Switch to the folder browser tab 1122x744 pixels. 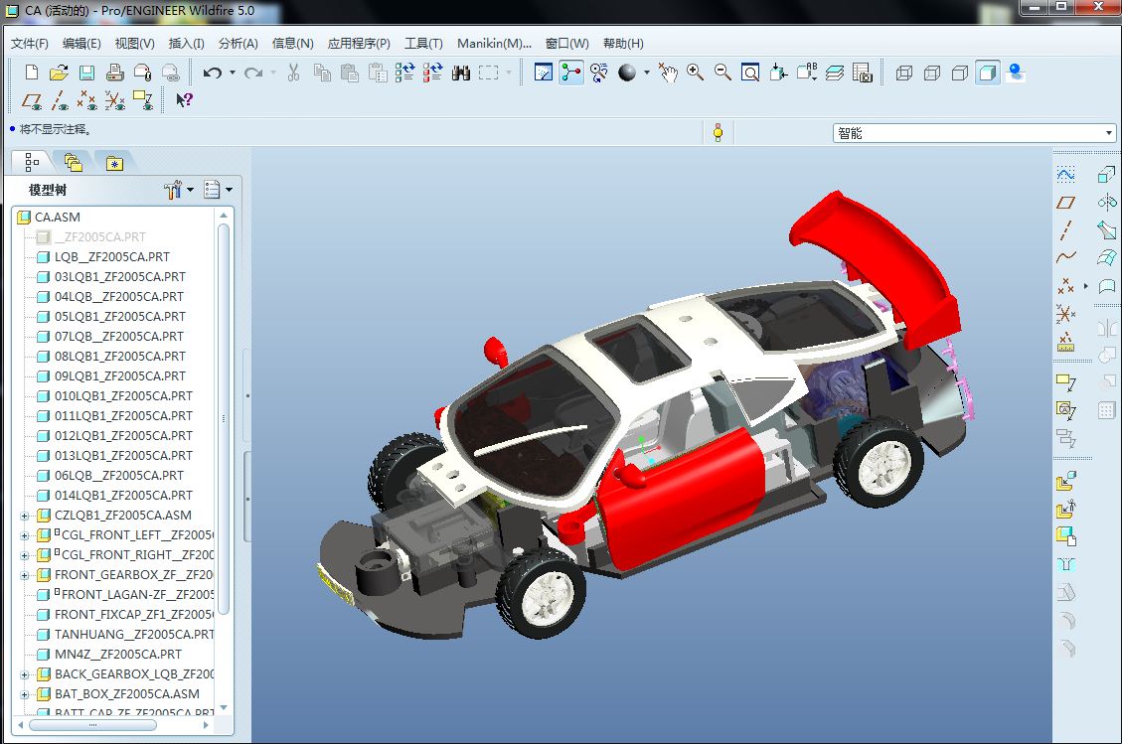tap(73, 163)
